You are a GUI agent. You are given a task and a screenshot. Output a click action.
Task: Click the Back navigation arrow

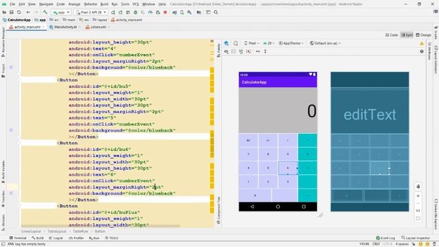[28, 12]
